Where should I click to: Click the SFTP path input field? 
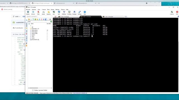pos(39,21)
